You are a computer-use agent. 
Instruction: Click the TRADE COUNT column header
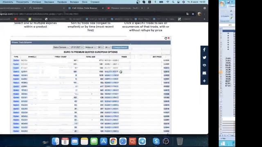(61, 57)
